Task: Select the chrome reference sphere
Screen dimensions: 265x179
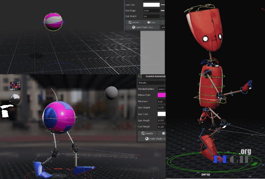Action: pos(15,99)
